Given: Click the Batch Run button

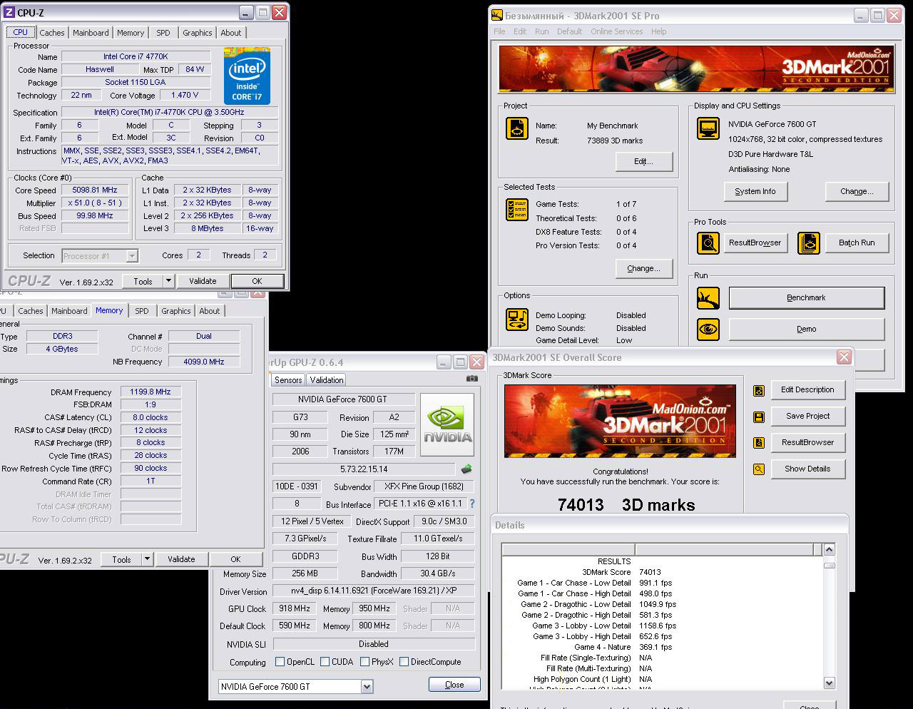Looking at the screenshot, I should (857, 243).
